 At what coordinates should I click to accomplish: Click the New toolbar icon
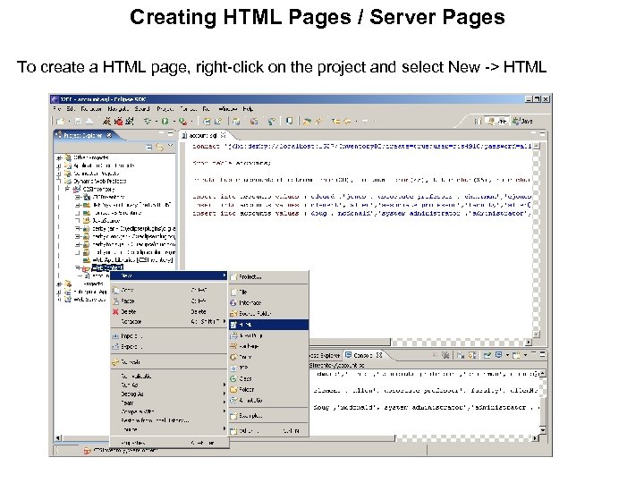coord(60,121)
